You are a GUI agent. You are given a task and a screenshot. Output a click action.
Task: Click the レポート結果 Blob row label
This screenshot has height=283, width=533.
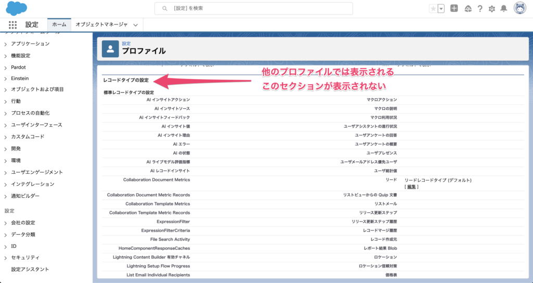tap(380, 248)
